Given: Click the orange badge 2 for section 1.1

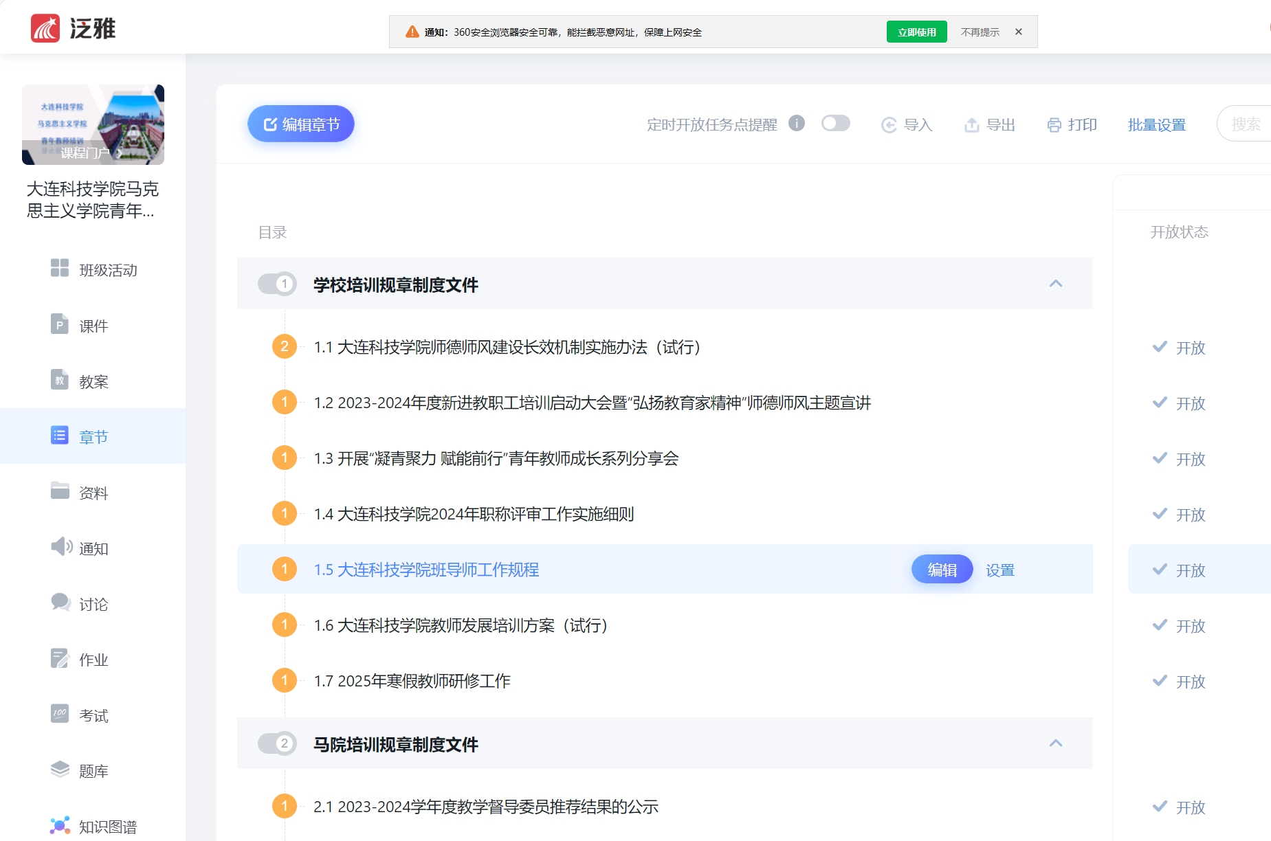Looking at the screenshot, I should (284, 346).
